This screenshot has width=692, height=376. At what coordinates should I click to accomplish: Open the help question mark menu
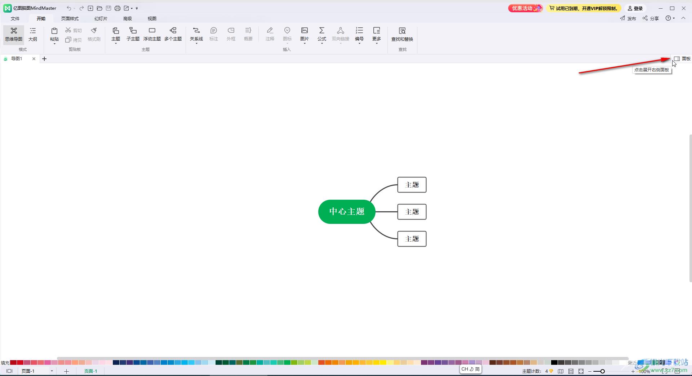click(x=670, y=18)
